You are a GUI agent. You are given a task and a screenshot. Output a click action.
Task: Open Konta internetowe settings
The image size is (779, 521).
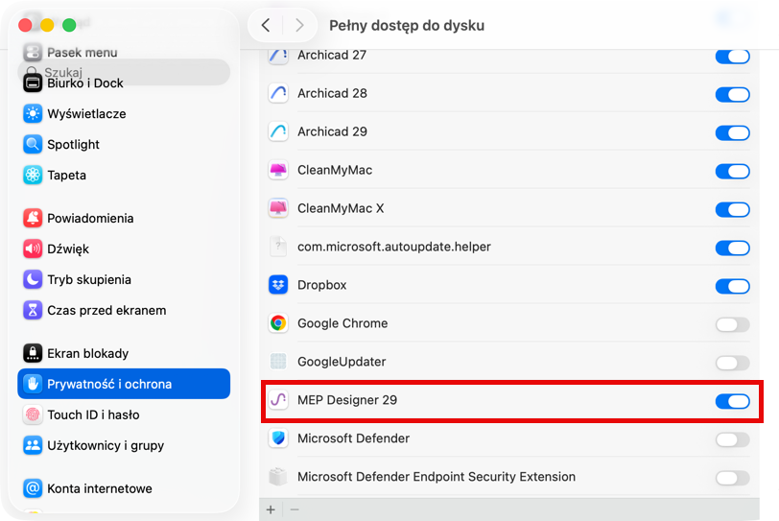pos(124,488)
